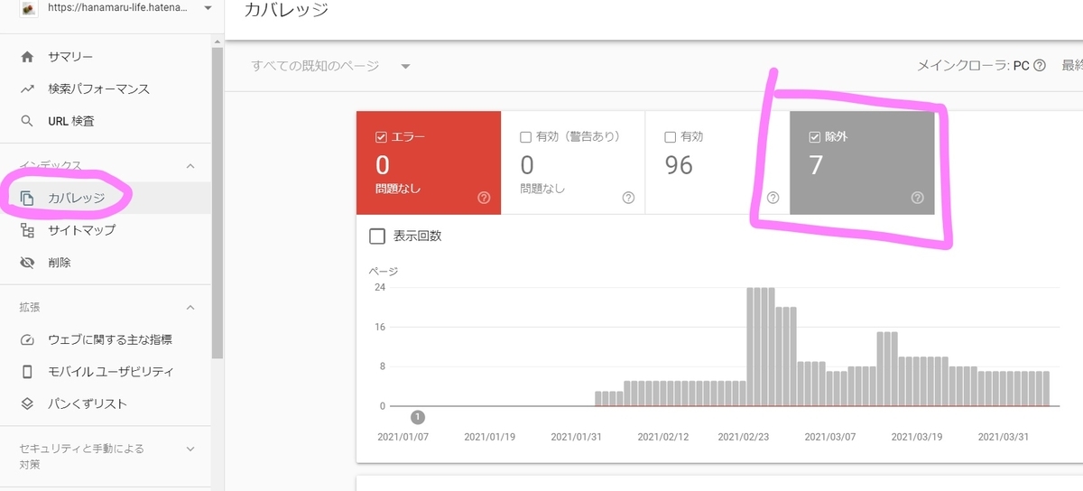This screenshot has height=491, width=1083.
Task: Click the crossed-eye icon beside 削除
Action: (x=27, y=263)
